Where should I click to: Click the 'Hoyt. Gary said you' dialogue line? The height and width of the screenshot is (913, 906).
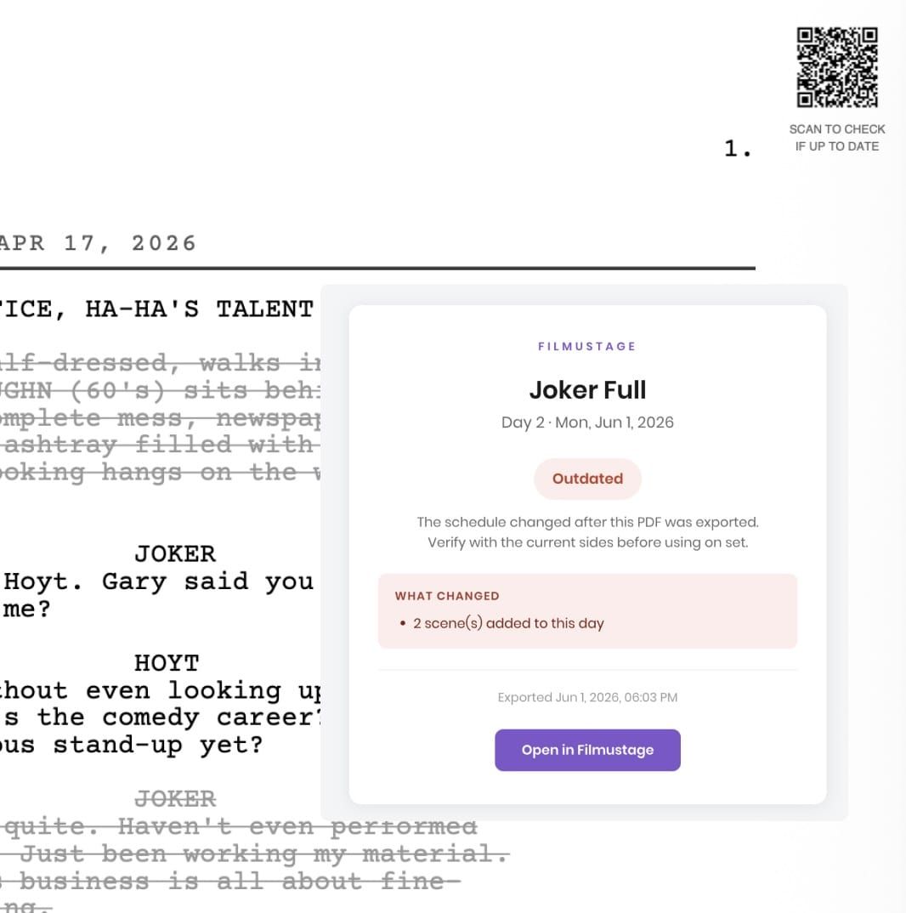159,581
